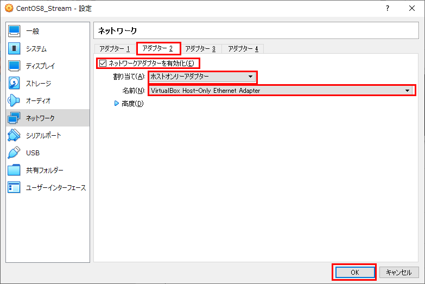The height and width of the screenshot is (284, 425).
Task: Close the 設定 dialog window
Action: pos(412,8)
